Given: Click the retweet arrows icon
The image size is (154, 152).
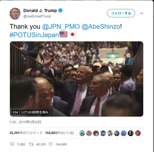Looking at the screenshot, I should click(x=31, y=144).
